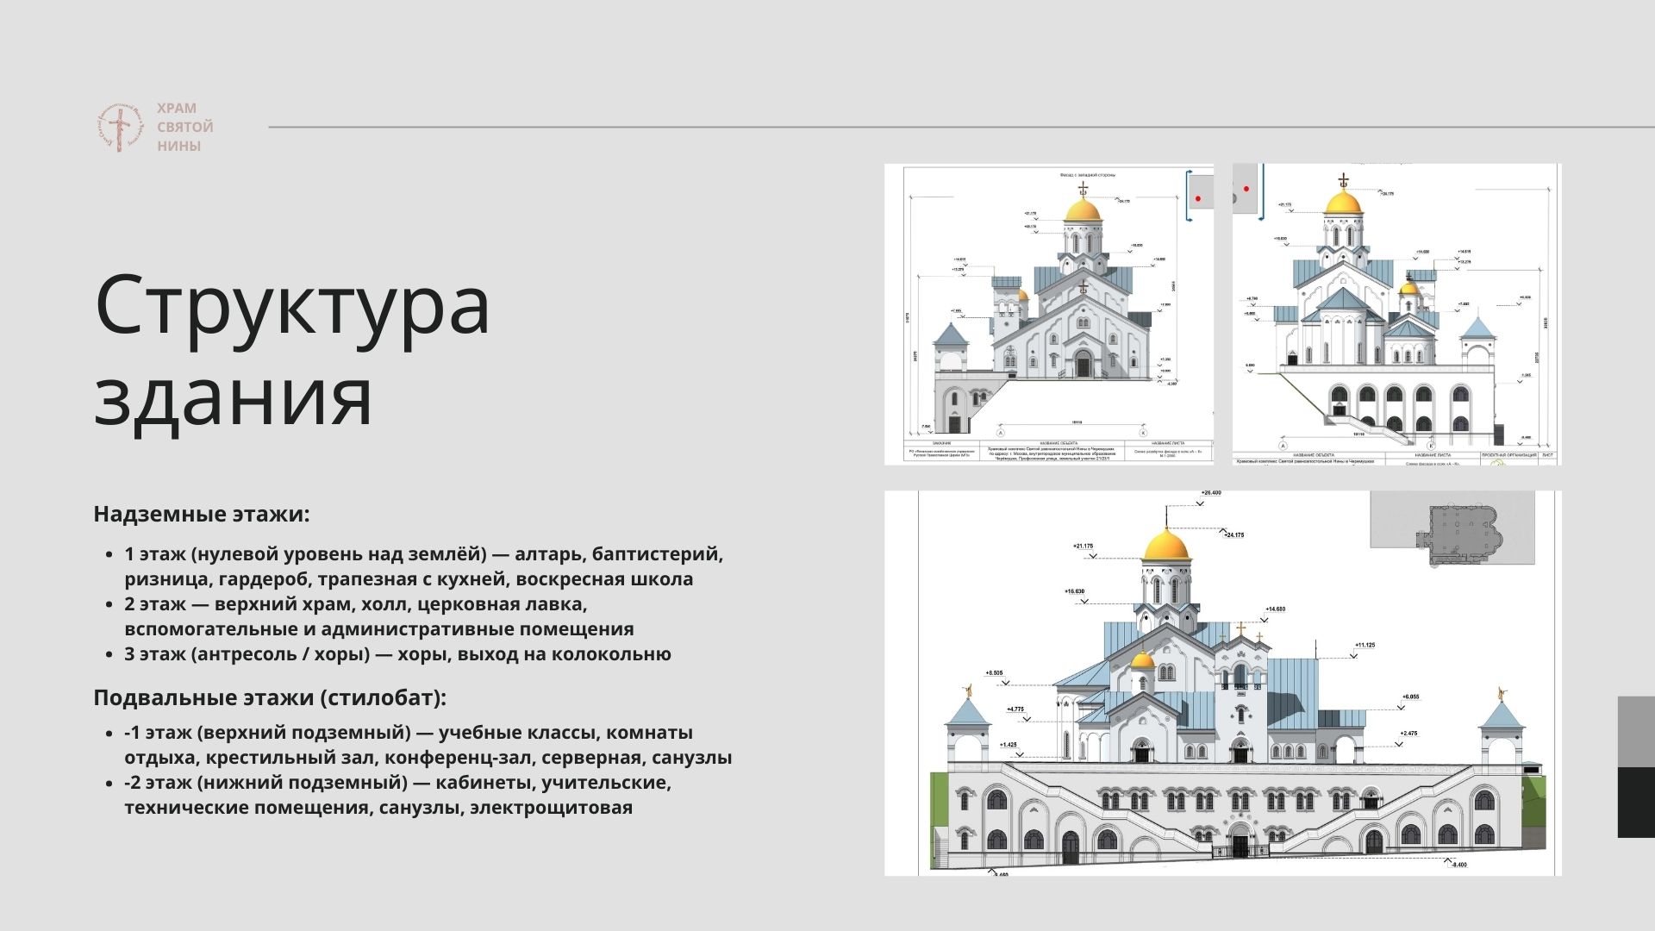1655x931 pixels.
Task: Open the large bottom facade elevation drawing
Action: coord(1223,684)
